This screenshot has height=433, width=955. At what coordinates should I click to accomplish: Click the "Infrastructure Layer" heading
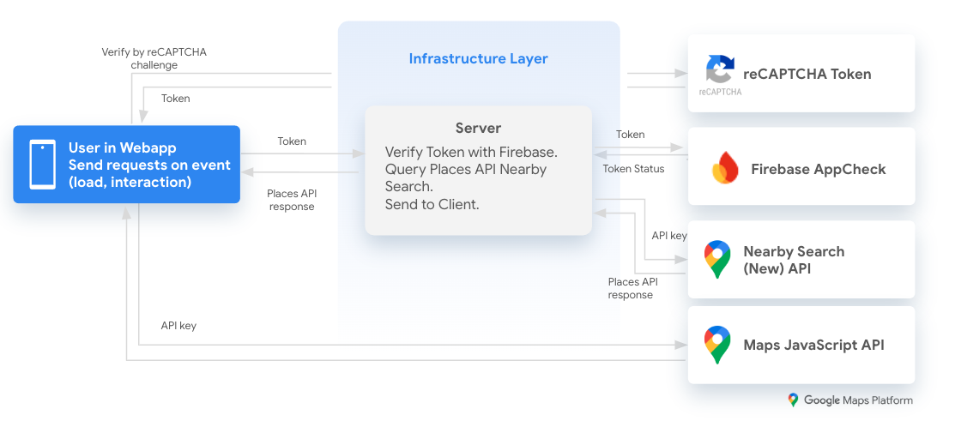pos(478,59)
